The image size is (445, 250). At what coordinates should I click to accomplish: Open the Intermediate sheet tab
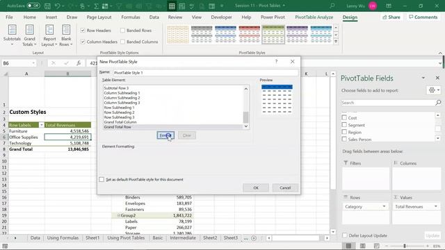183,238
